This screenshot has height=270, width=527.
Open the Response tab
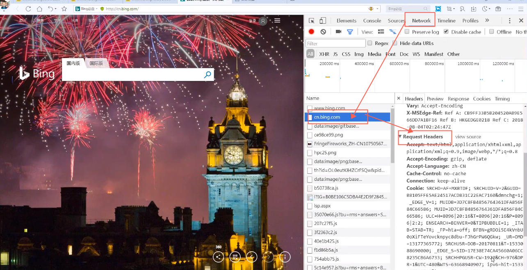(458, 99)
